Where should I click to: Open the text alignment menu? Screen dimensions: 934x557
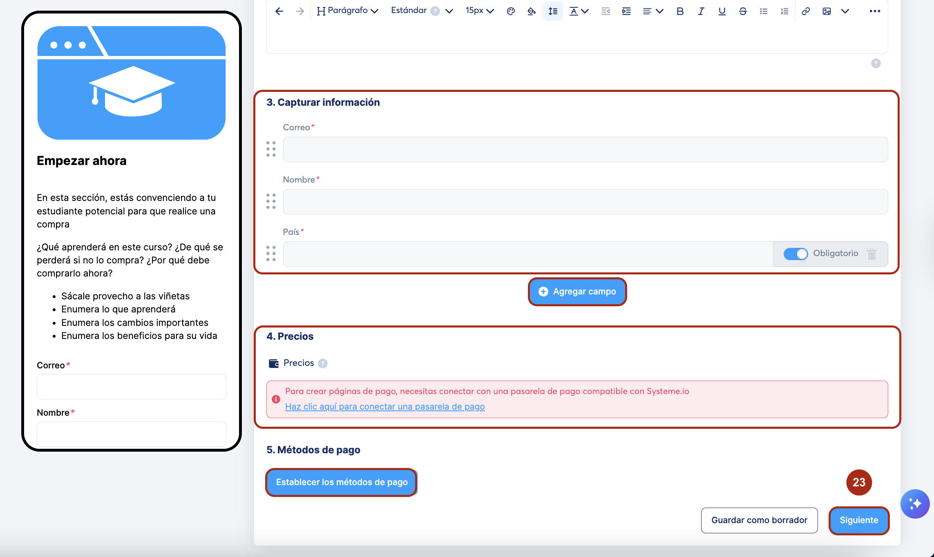pyautogui.click(x=652, y=11)
